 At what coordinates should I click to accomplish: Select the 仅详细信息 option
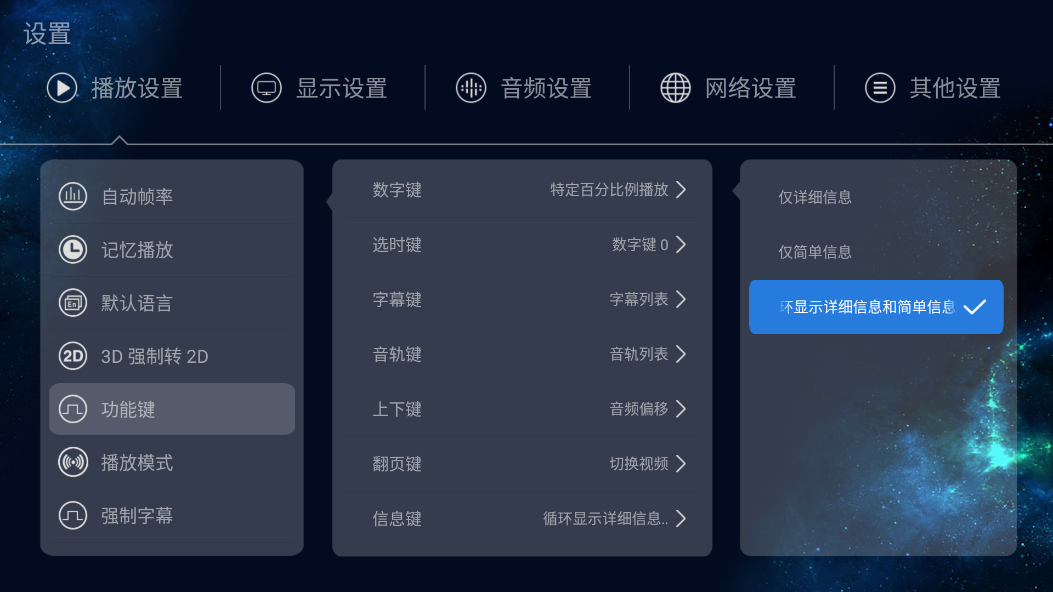tap(876, 197)
